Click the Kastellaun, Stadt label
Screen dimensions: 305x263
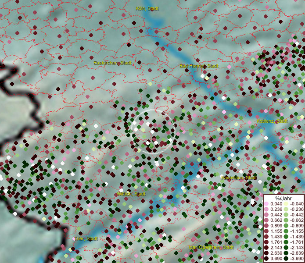click(x=239, y=178)
